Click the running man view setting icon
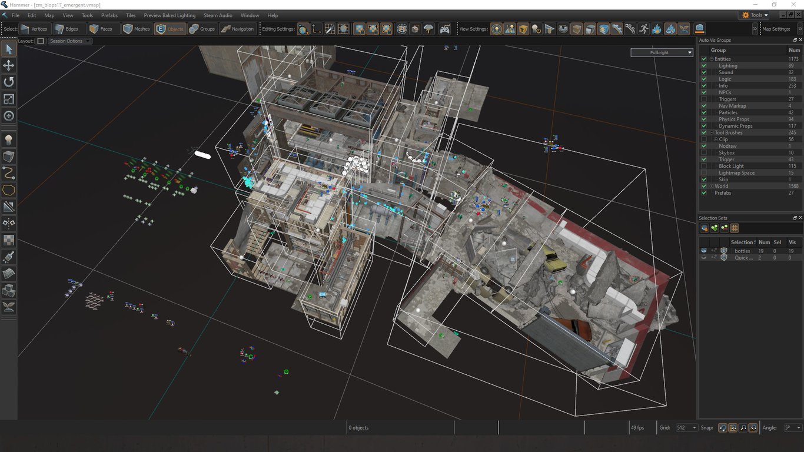Viewport: 804px width, 452px height. [643, 29]
